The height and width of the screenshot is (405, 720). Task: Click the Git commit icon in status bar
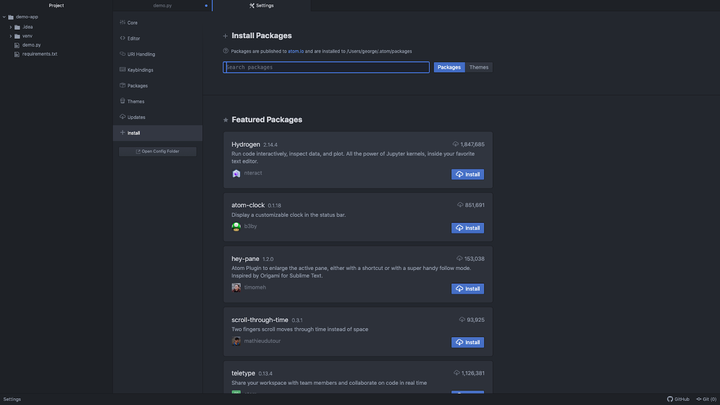click(699, 399)
